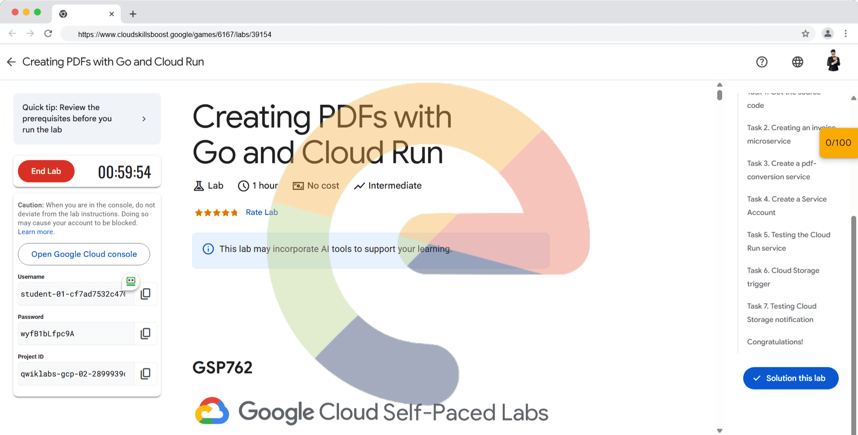Navigate to Task 4 Create a Service Account
The width and height of the screenshot is (858, 435).
pyautogui.click(x=786, y=206)
